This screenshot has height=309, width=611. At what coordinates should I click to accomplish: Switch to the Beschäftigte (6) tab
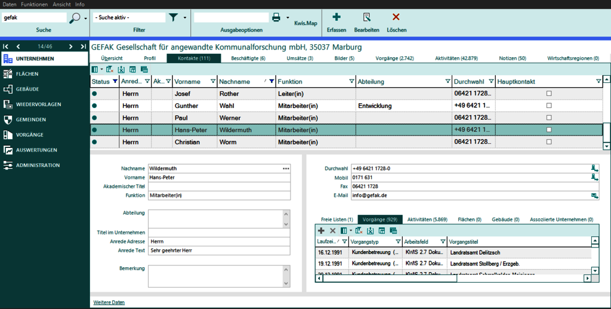tap(248, 58)
